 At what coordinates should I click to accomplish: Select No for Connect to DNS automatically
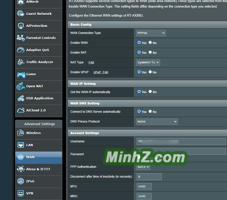[150, 111]
